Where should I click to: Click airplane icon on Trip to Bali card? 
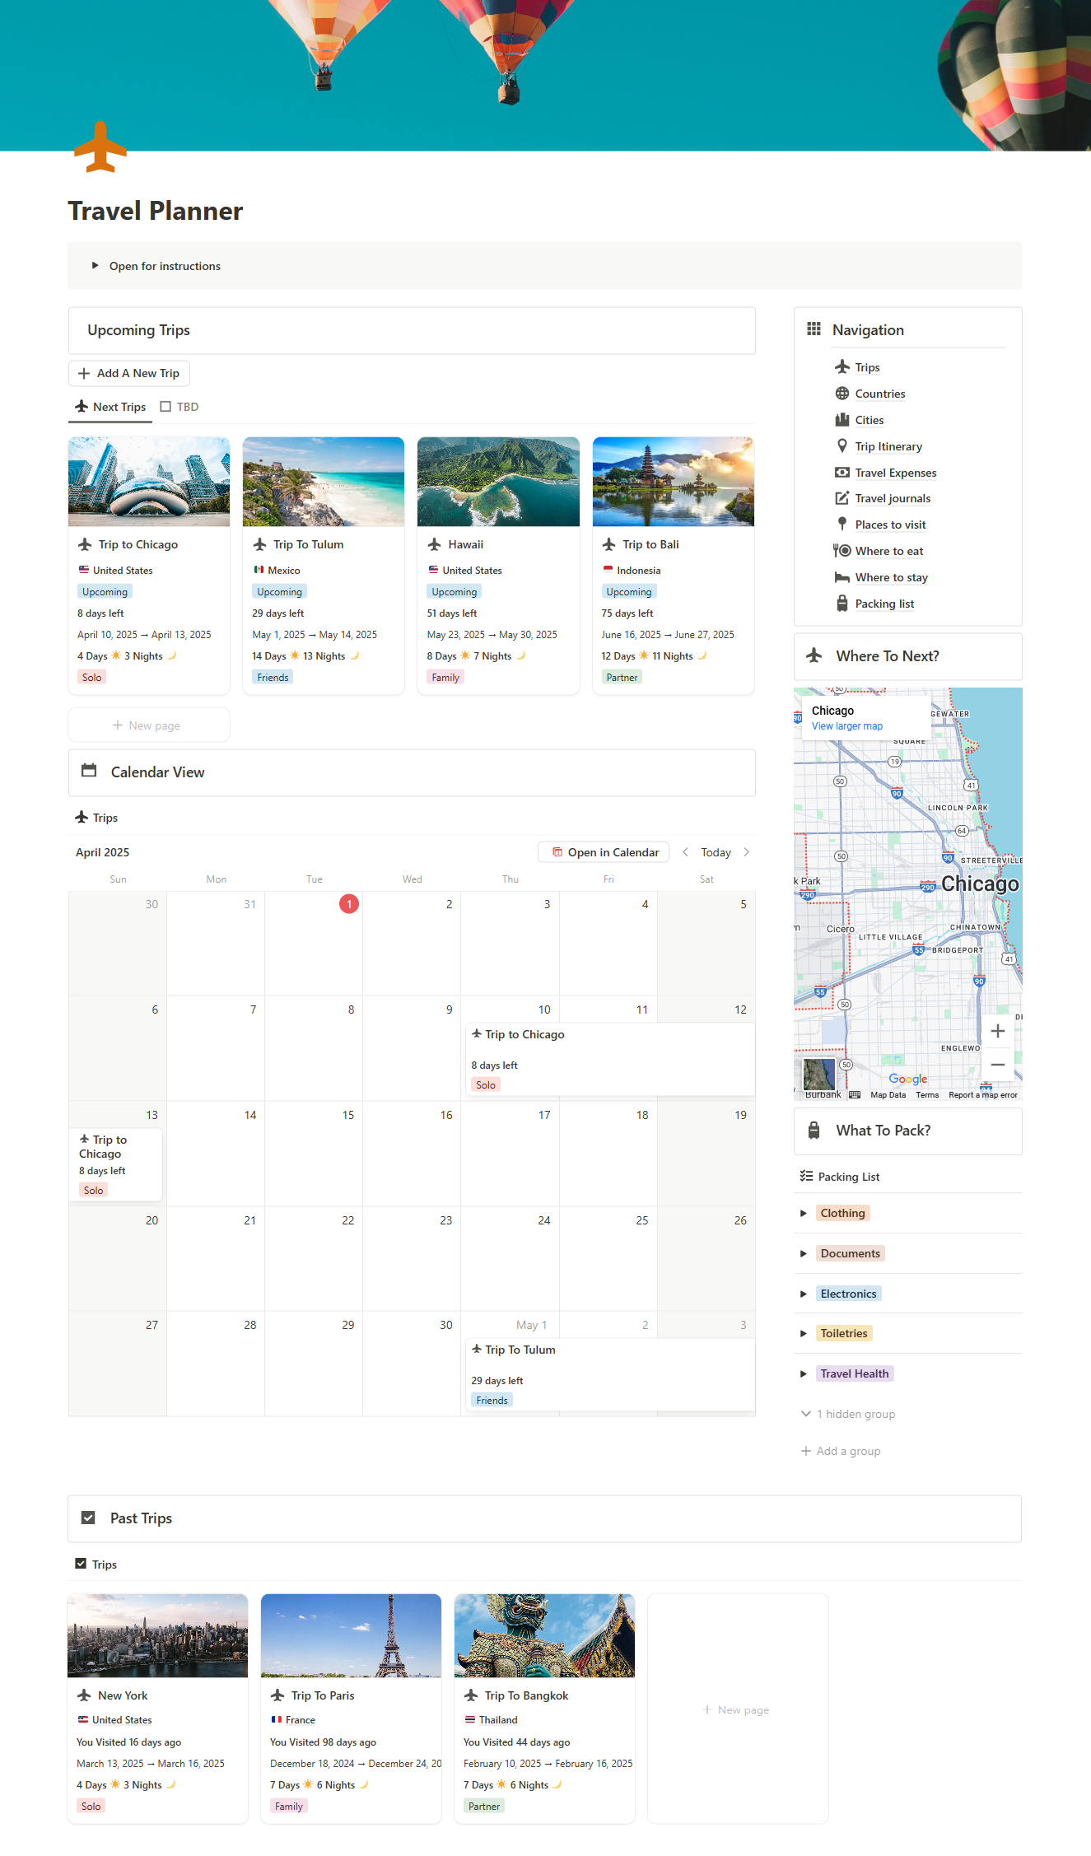(x=609, y=544)
